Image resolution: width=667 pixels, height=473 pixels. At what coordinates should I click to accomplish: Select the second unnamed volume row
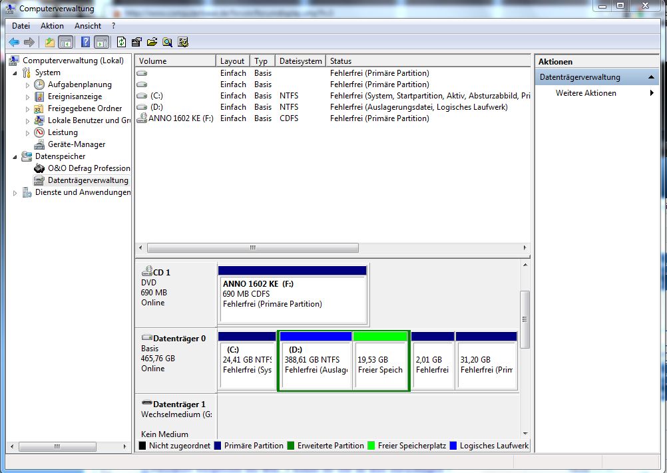(x=333, y=84)
